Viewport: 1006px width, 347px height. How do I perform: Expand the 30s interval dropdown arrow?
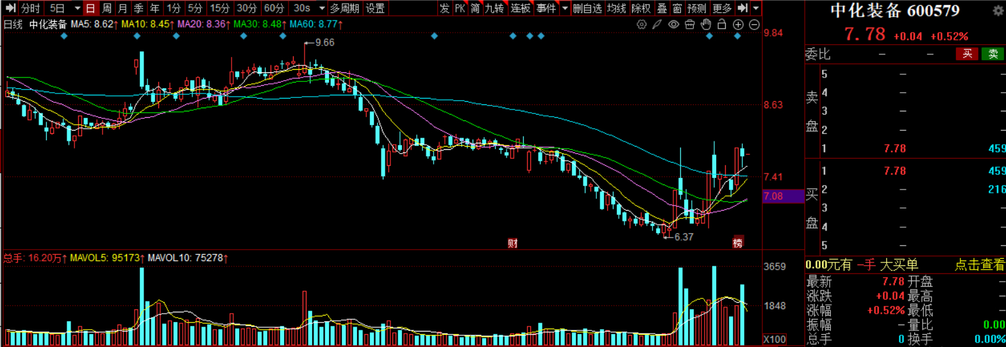click(322, 8)
